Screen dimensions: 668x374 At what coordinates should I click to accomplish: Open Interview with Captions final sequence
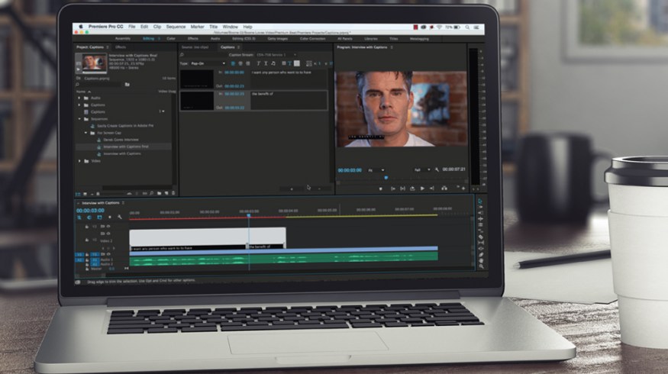(126, 147)
